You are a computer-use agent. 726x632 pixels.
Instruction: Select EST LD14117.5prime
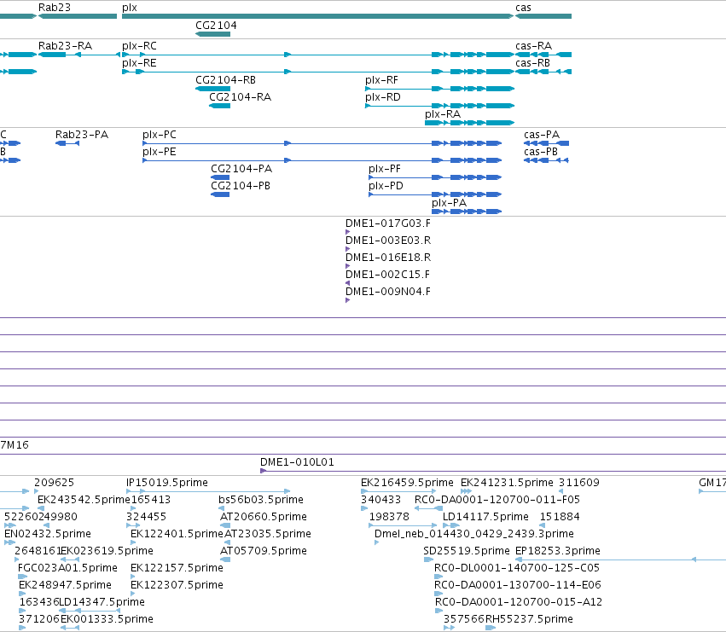[451, 525]
